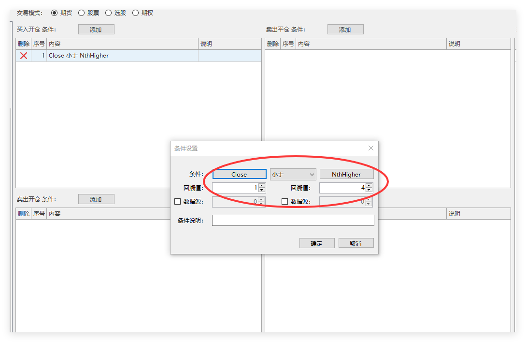Delete condition row 1 with red X
Screen dimensions: 526x342
pyautogui.click(x=23, y=56)
